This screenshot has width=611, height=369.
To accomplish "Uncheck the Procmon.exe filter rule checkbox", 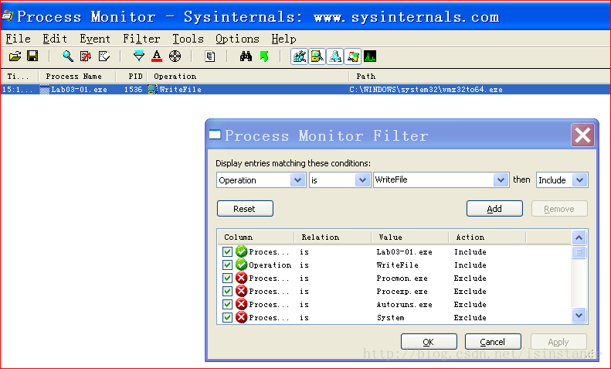I will tap(227, 278).
